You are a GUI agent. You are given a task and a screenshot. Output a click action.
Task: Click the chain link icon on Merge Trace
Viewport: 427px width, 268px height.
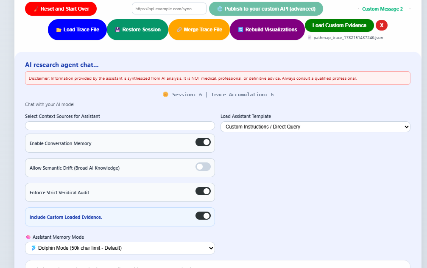[x=179, y=30]
